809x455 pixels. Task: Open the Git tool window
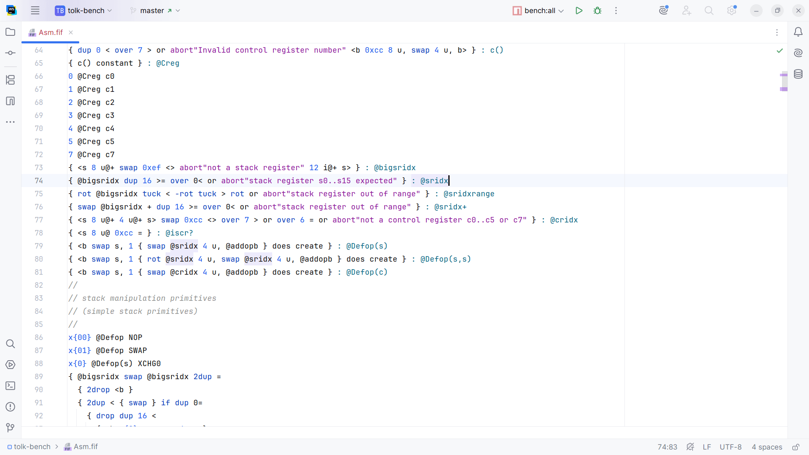pyautogui.click(x=11, y=428)
